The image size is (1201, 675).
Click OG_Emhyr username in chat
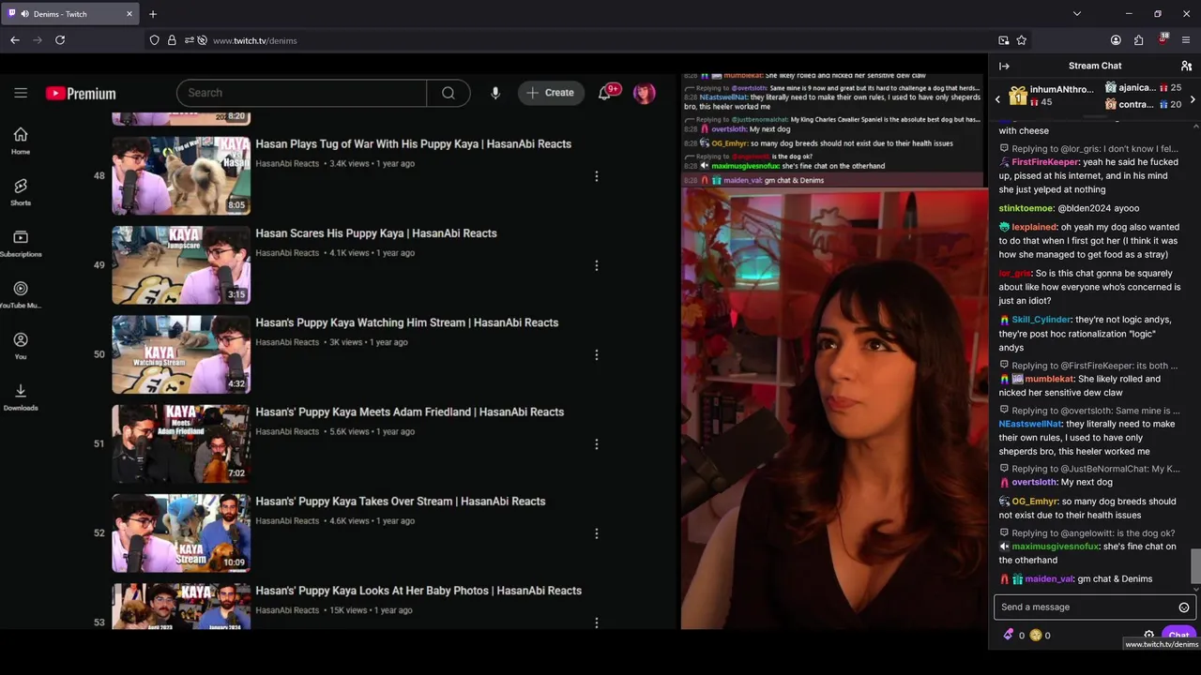pos(1034,502)
